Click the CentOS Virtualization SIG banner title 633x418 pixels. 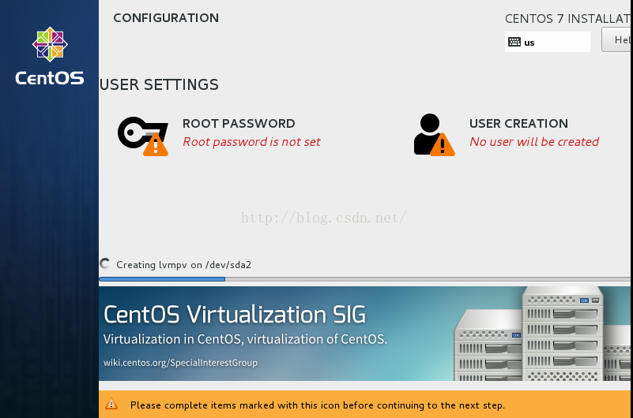(235, 315)
